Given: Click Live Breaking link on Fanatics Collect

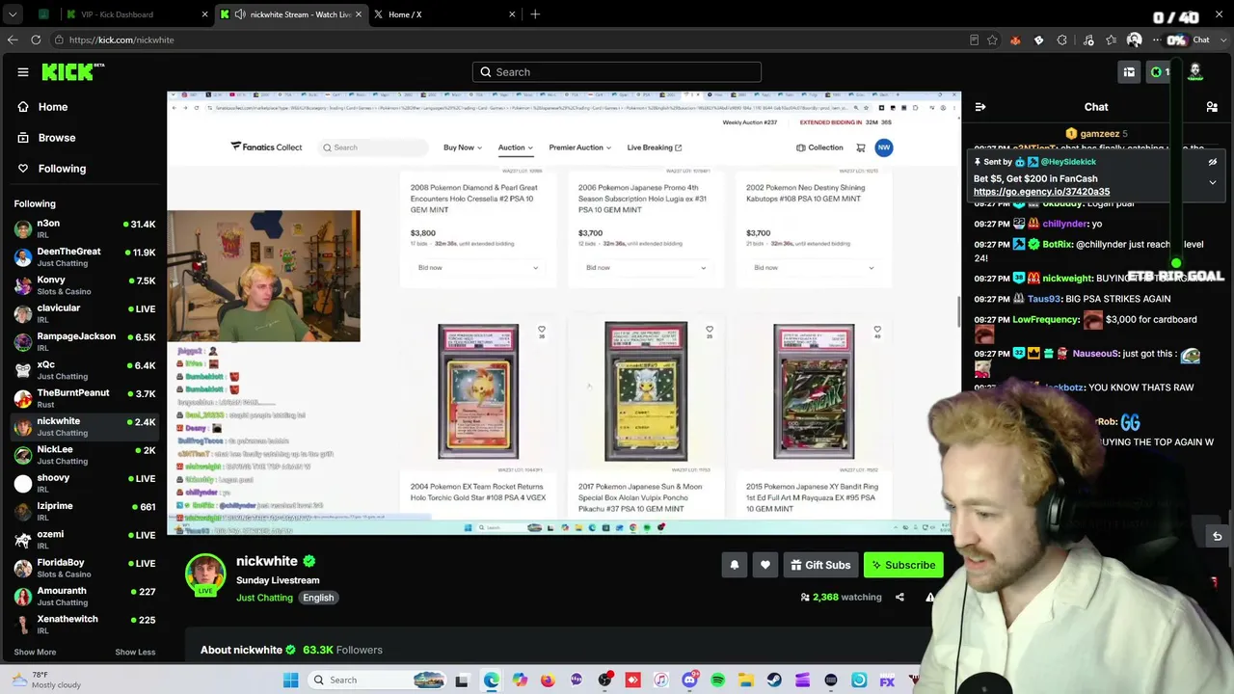Looking at the screenshot, I should pos(655,147).
